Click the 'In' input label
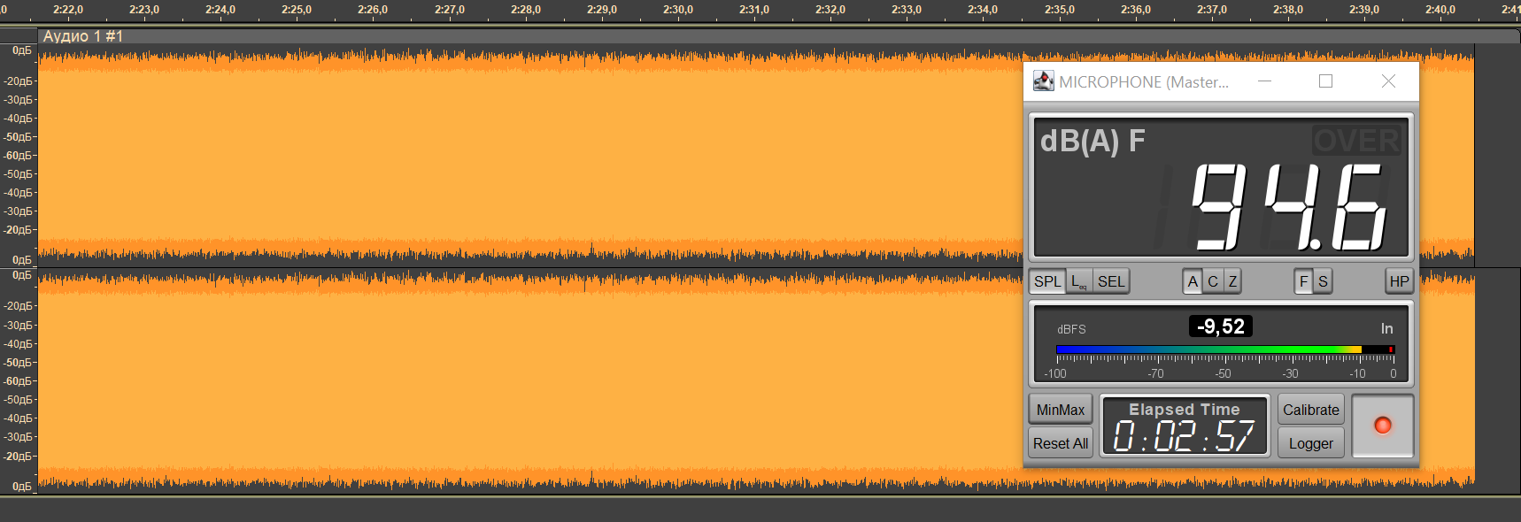The image size is (1521, 522). pos(1387,328)
